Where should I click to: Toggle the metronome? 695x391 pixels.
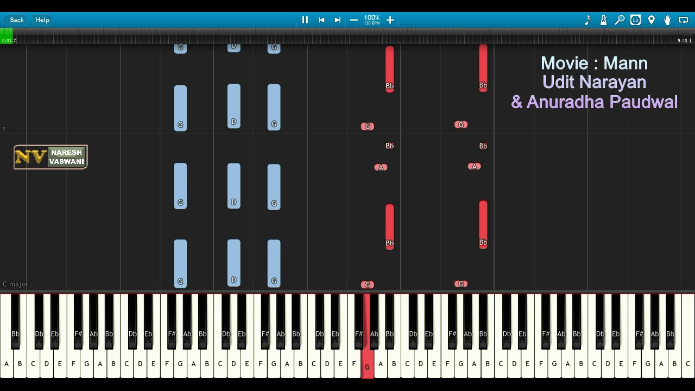coord(603,20)
